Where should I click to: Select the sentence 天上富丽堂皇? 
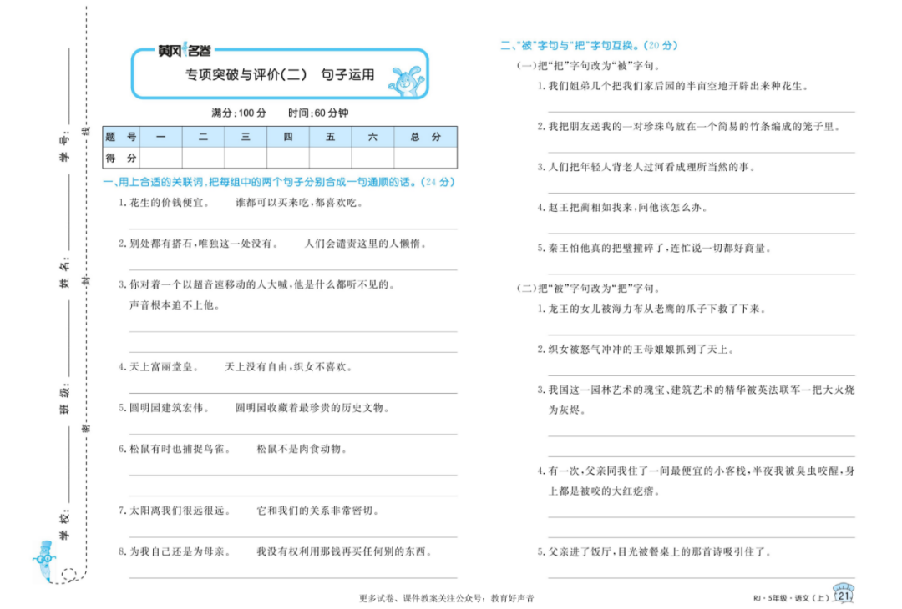tap(164, 366)
